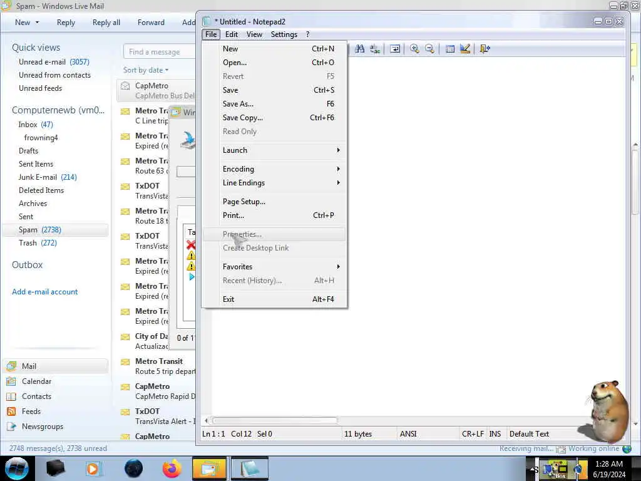Viewport: 641px width, 481px height.
Task: Click the Feeds RSS icon in the Windows Live Mail sidebar
Action: (x=11, y=411)
